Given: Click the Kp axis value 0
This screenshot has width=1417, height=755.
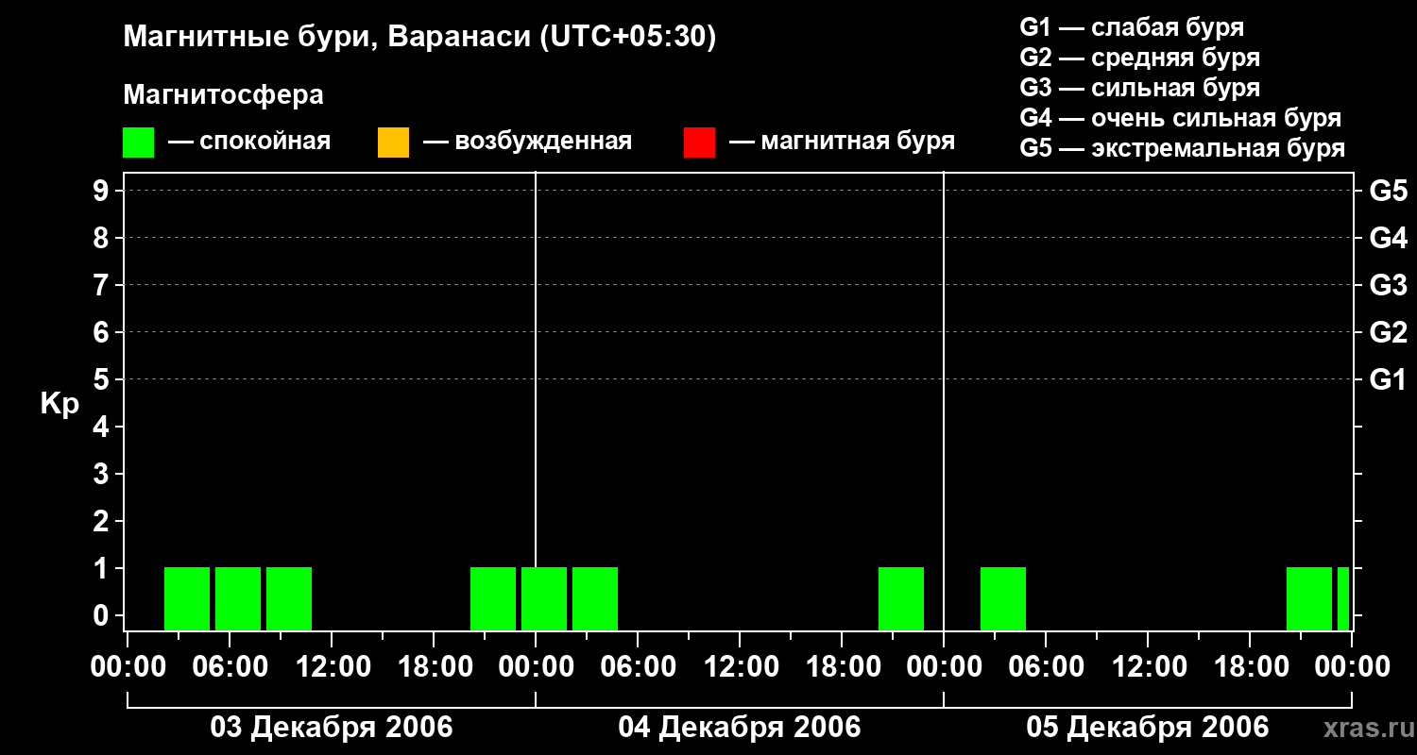Looking at the screenshot, I should (x=103, y=615).
